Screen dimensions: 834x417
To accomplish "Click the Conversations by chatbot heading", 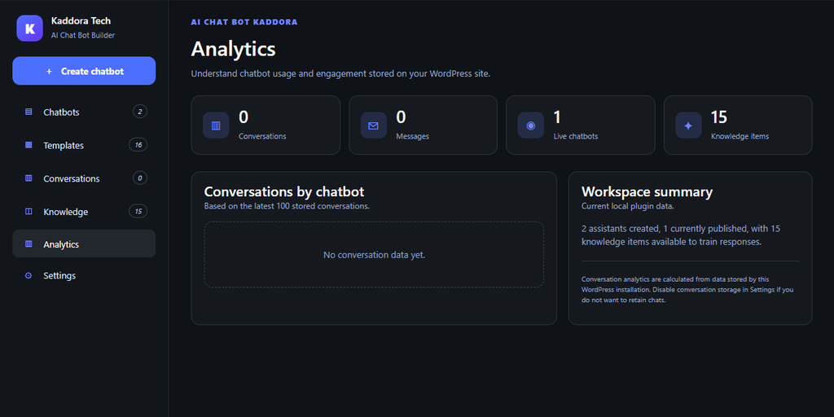I will pos(284,191).
